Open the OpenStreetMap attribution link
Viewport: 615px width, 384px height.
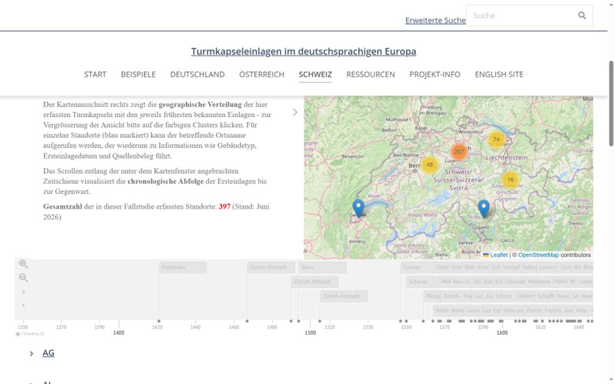(539, 254)
